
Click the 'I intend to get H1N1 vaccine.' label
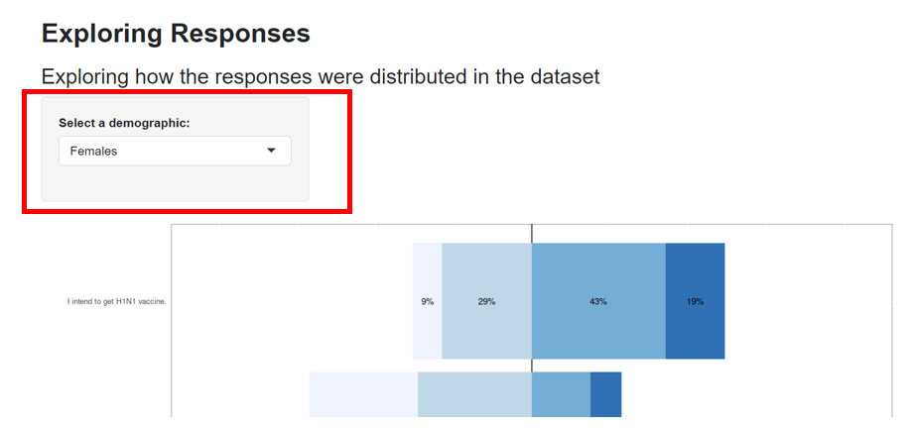117,301
